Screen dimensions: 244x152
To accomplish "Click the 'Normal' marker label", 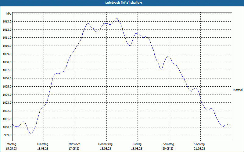I will click(238, 90).
